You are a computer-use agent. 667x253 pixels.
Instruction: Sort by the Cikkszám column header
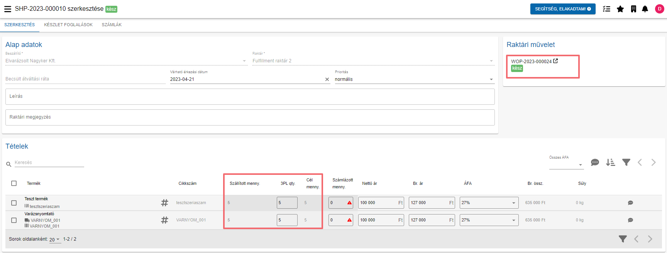[x=188, y=183]
